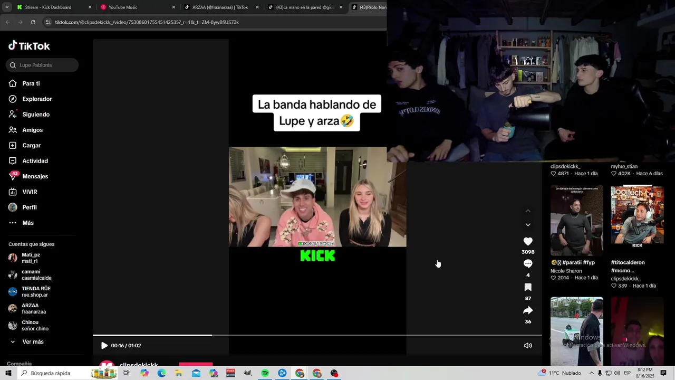The image size is (675, 380).
Task: Open tab search dropdown in Chrome
Action: pyautogui.click(x=7, y=7)
